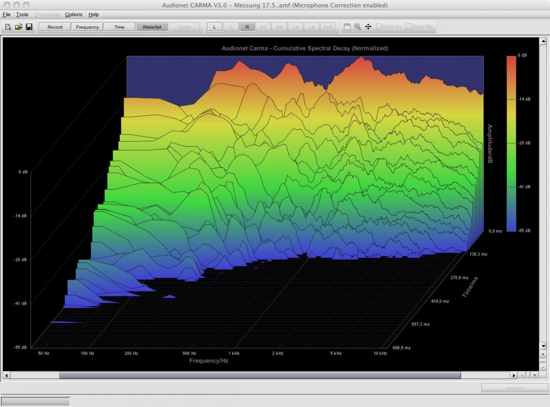Click the horizontal scrollbar thumb

click(260, 375)
